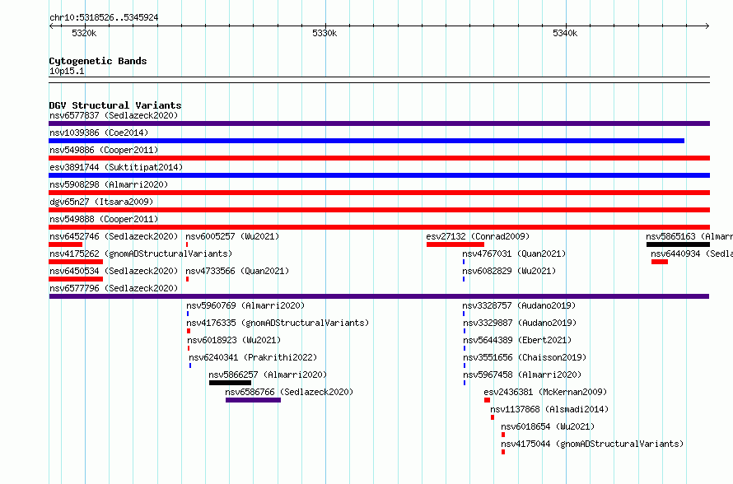The image size is (733, 484).
Task: Select the 10p15.1 band label
Action: 67,71
